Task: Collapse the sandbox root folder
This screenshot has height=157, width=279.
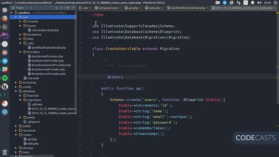Action: 12,13
